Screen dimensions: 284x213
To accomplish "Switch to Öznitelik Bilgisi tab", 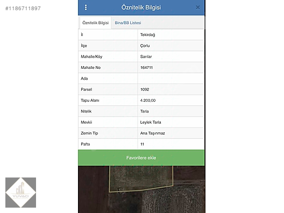I will [x=95, y=23].
